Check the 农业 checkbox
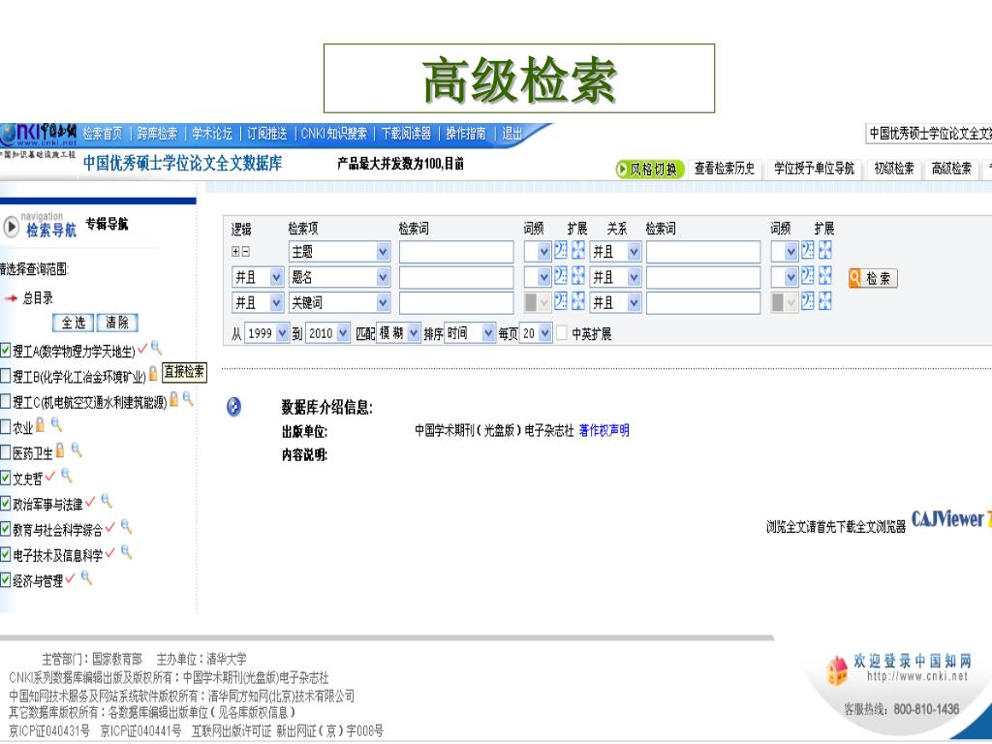The height and width of the screenshot is (744, 992). coord(6,427)
